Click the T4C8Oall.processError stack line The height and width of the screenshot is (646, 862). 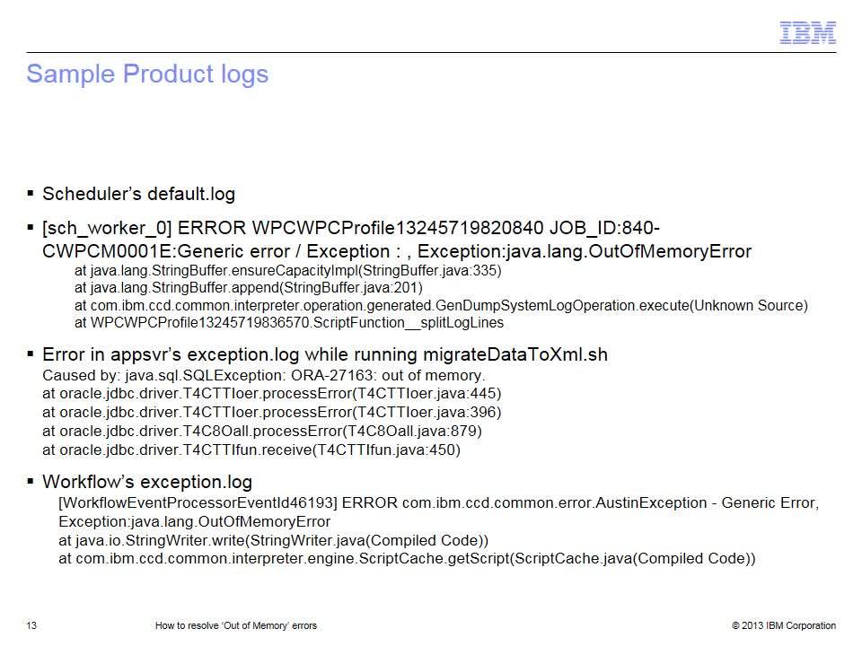(261, 432)
